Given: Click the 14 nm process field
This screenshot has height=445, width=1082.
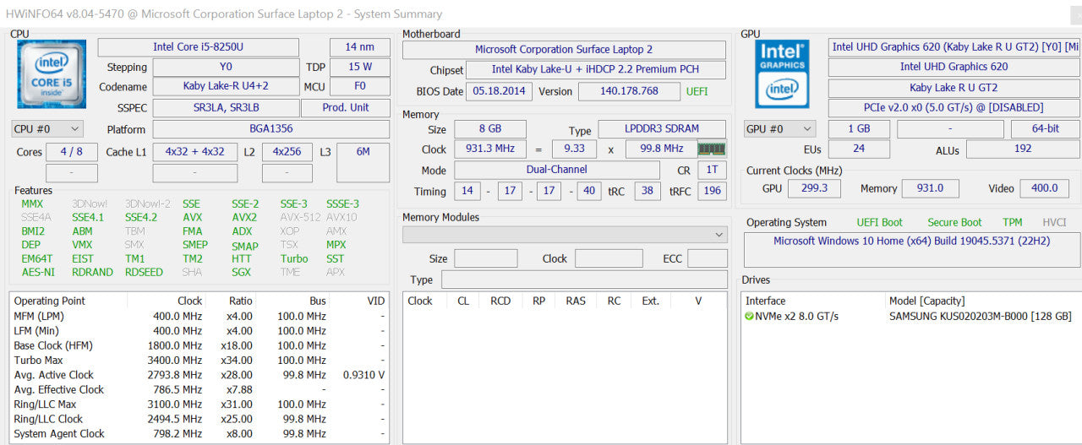Looking at the screenshot, I should (359, 47).
